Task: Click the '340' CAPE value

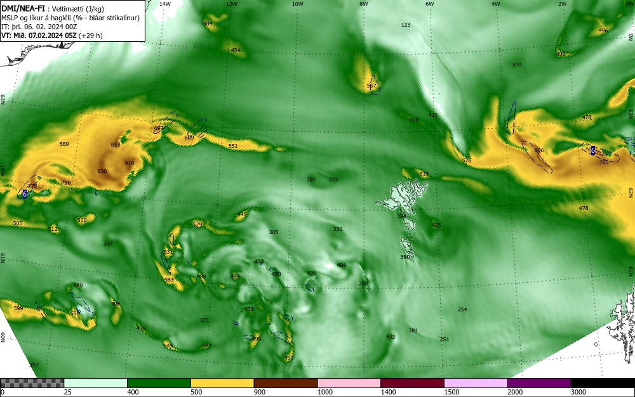Action: click(517, 65)
